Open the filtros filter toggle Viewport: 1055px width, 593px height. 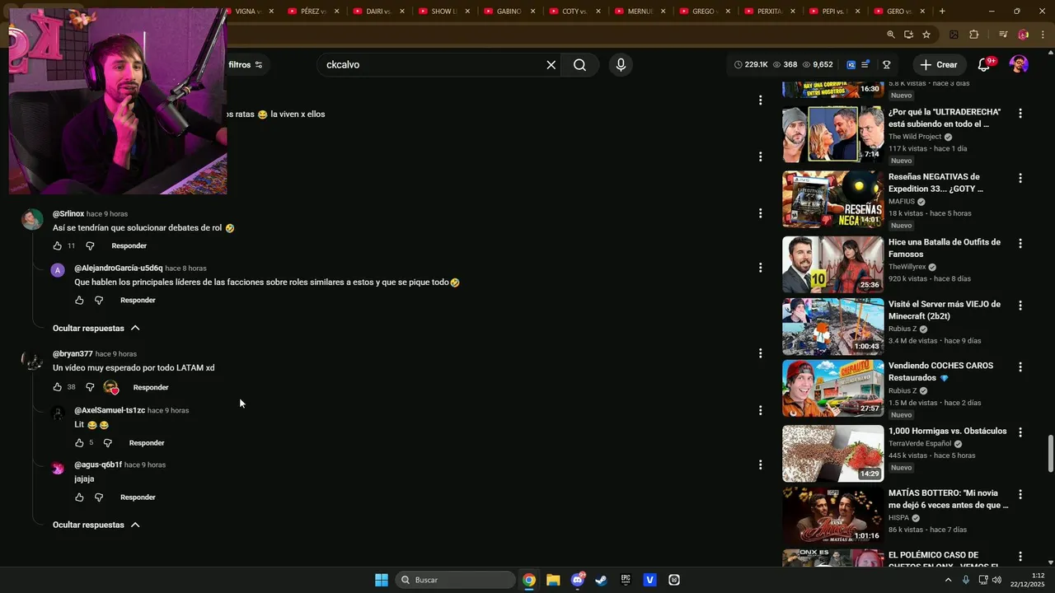246,64
